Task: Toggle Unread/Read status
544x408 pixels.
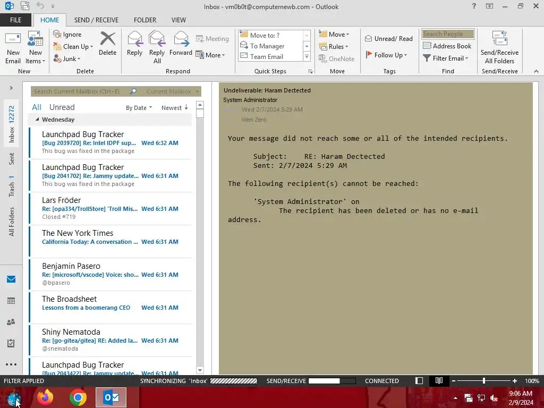Action: pyautogui.click(x=389, y=38)
